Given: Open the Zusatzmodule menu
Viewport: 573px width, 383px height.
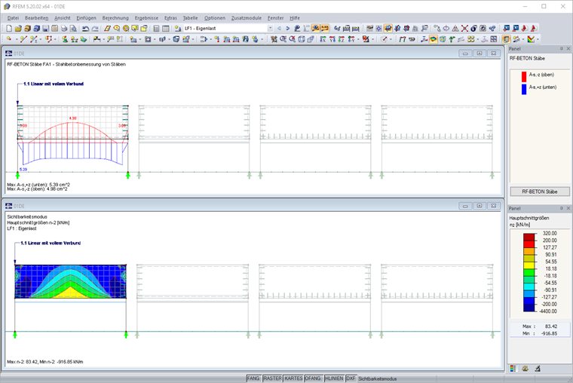Looking at the screenshot, I should coord(247,18).
